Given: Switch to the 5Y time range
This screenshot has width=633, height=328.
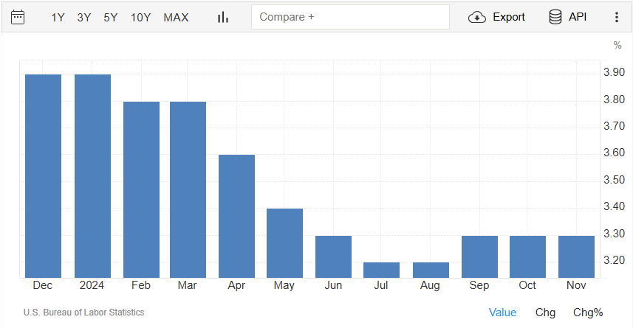Looking at the screenshot, I should (111, 18).
